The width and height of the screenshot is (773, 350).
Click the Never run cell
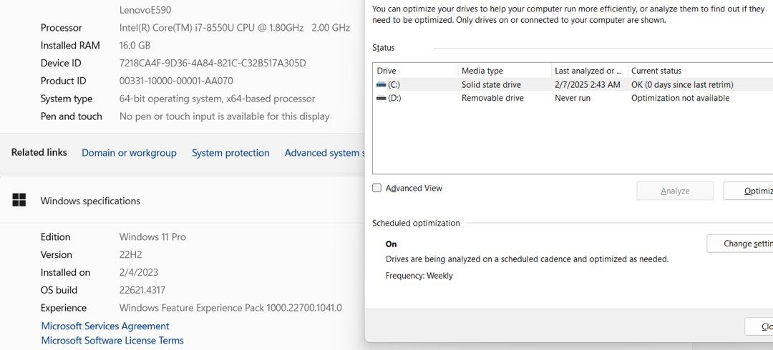[x=573, y=98]
